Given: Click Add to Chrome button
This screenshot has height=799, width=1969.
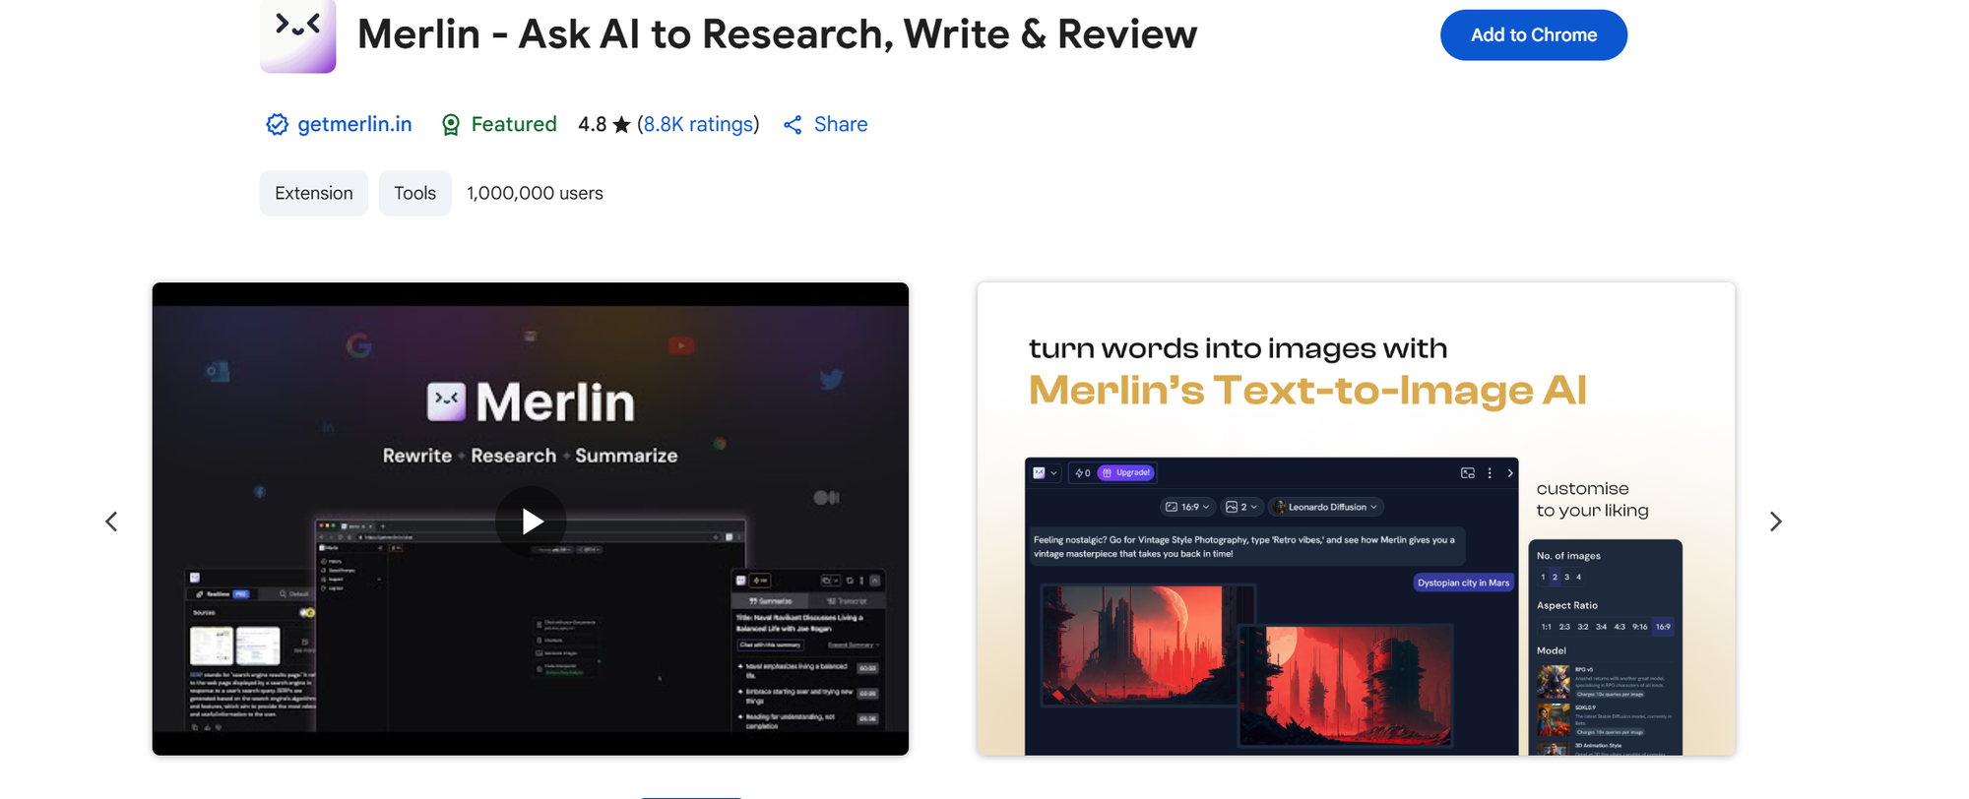Looking at the screenshot, I should [1533, 35].
